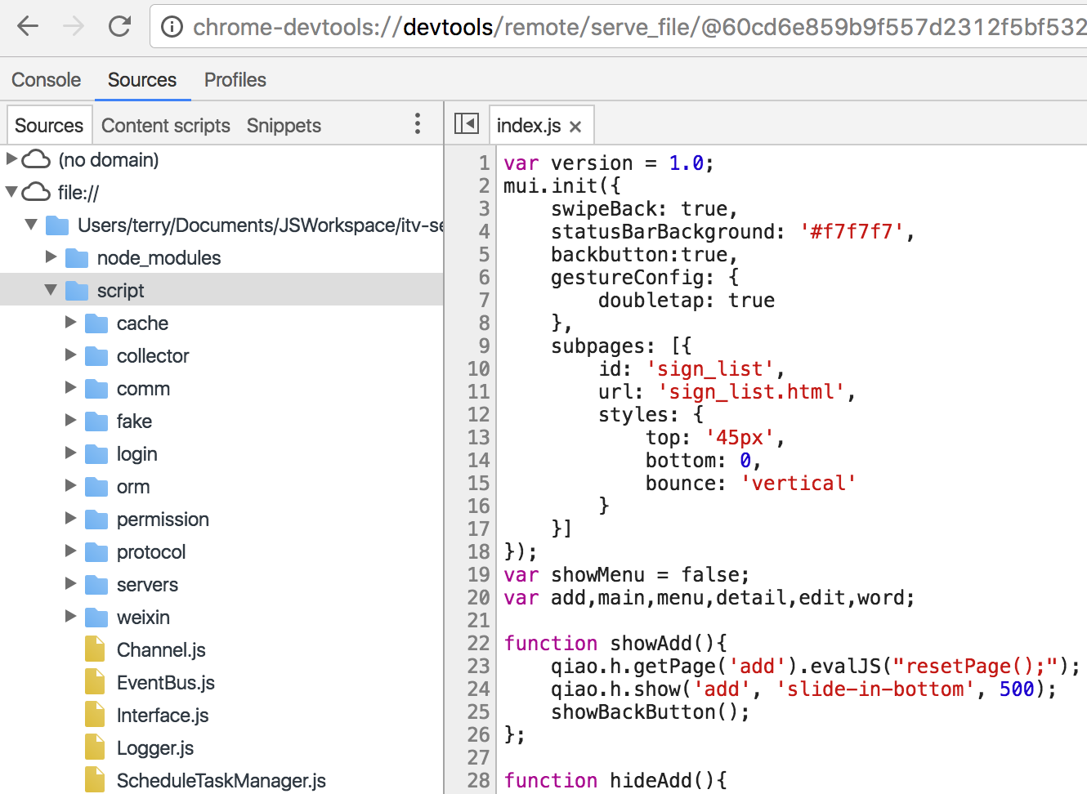Select the Sources navigator sub-tab

[x=49, y=126]
